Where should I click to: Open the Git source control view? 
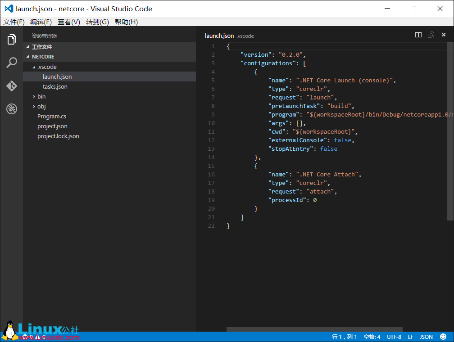pos(12,85)
